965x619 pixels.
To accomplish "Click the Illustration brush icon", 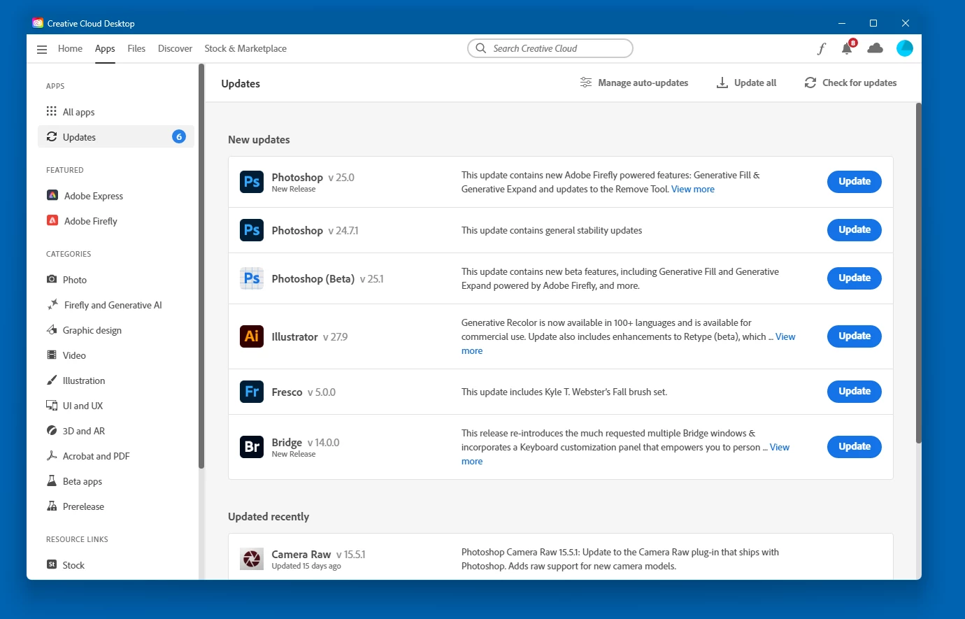I will coord(52,380).
